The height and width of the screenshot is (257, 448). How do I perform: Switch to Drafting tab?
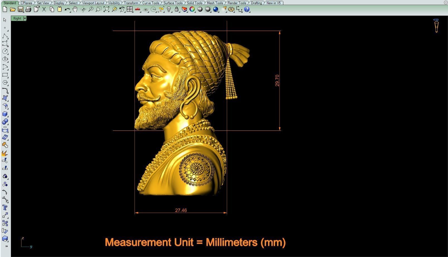(256, 3)
